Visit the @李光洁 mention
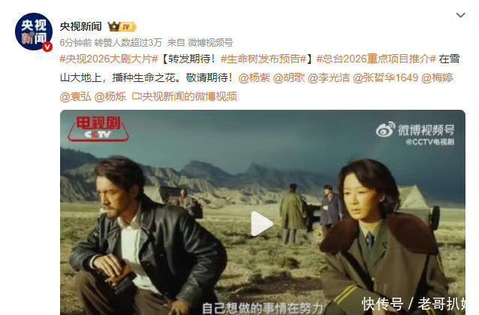479x315 pixels. [x=329, y=77]
